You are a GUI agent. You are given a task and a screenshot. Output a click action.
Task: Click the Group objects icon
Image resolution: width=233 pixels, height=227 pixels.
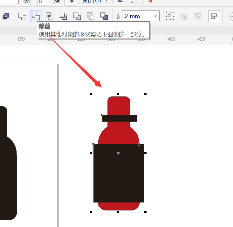[170, 16]
